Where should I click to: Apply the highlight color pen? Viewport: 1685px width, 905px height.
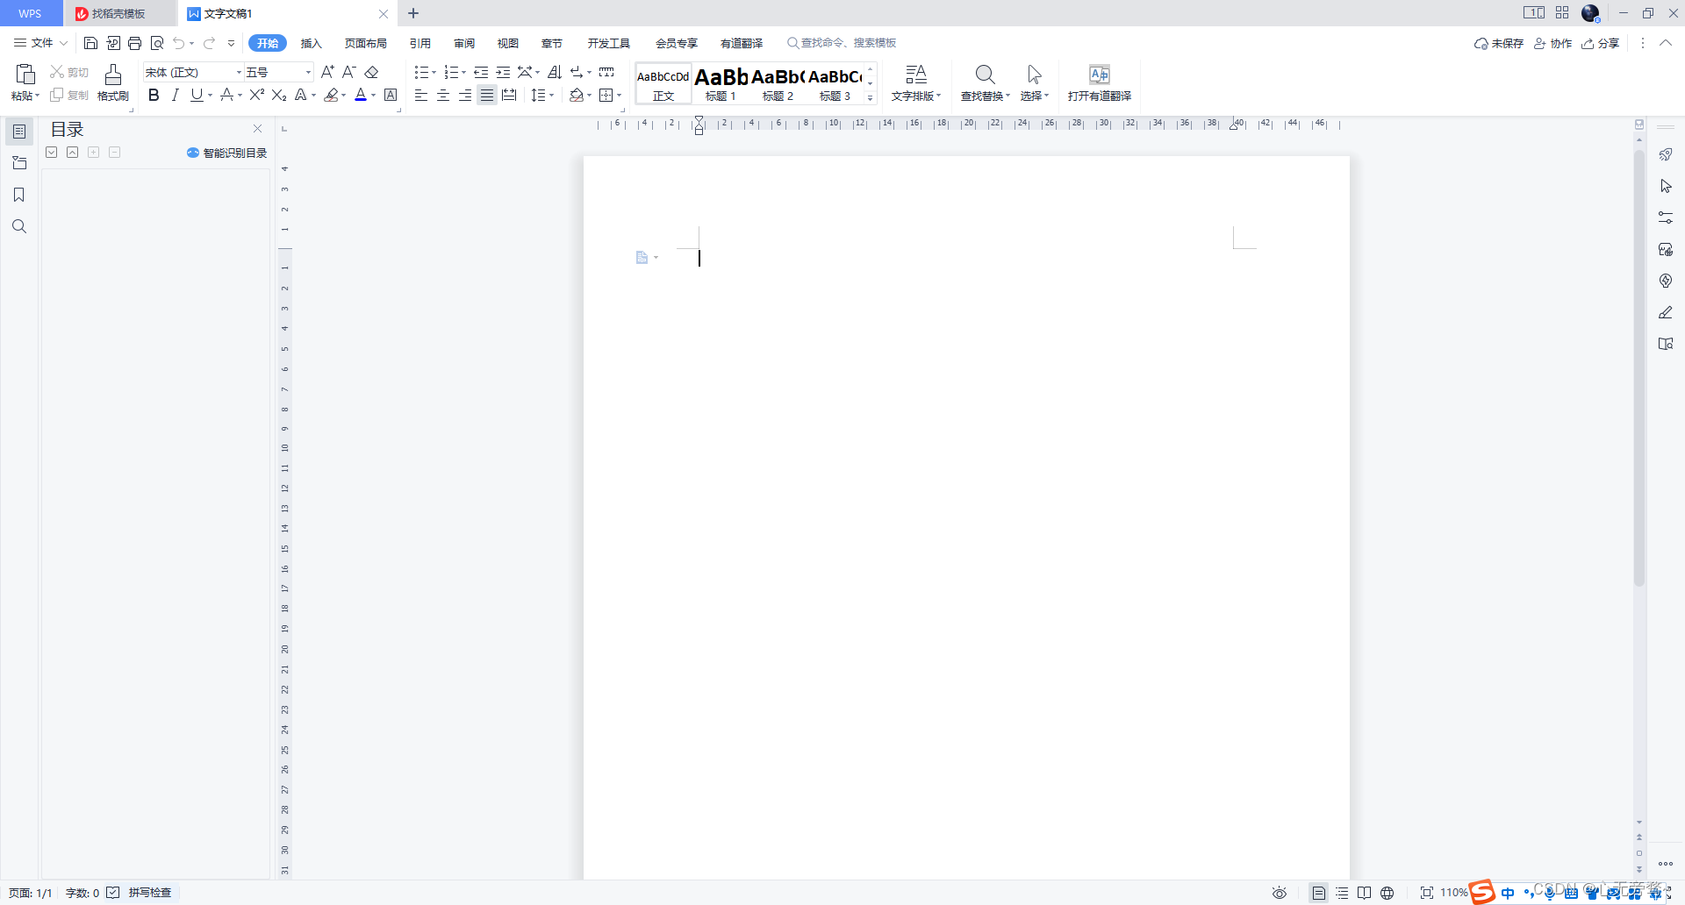pyautogui.click(x=331, y=95)
